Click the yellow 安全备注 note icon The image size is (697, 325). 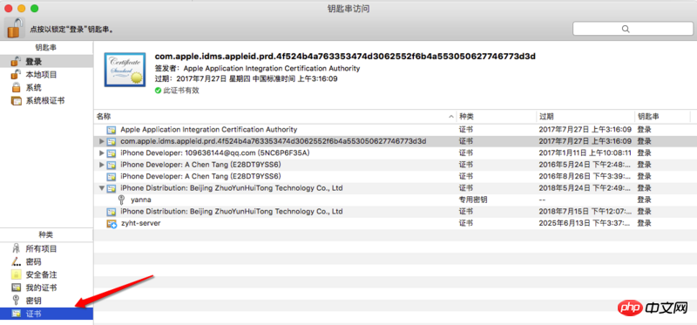coord(16,274)
